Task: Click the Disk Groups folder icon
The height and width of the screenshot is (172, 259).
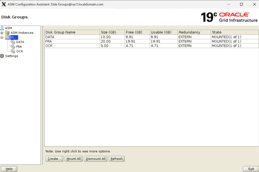Action: [x=7, y=38]
